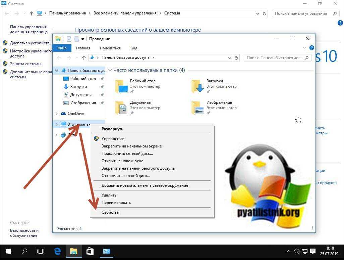Open Explorer help question mark icon
Viewport: 344px width, 260px height.
[x=311, y=48]
